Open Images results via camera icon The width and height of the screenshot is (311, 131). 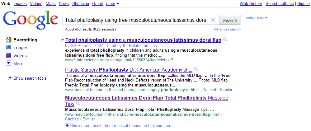click(x=9, y=48)
